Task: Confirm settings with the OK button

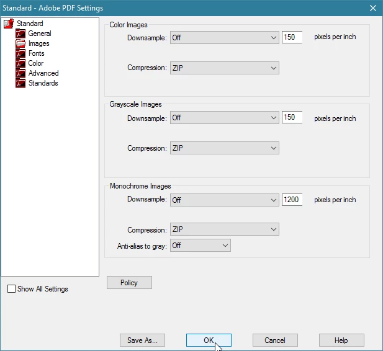Action: 209,340
